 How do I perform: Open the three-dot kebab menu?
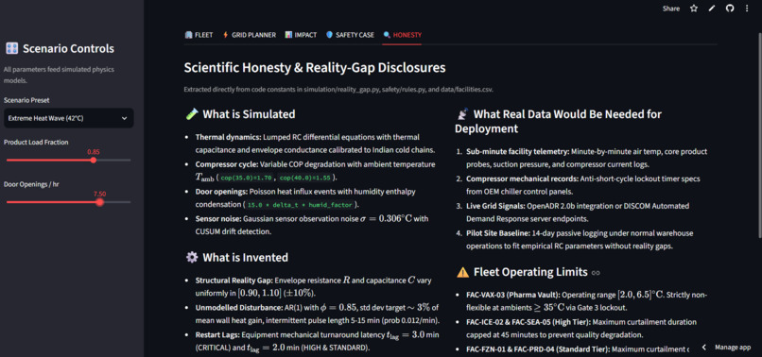tap(747, 8)
